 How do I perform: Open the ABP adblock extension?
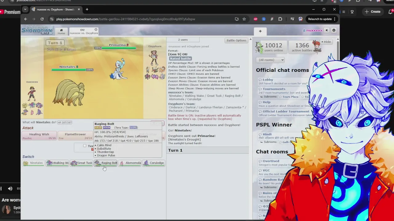(x=255, y=19)
